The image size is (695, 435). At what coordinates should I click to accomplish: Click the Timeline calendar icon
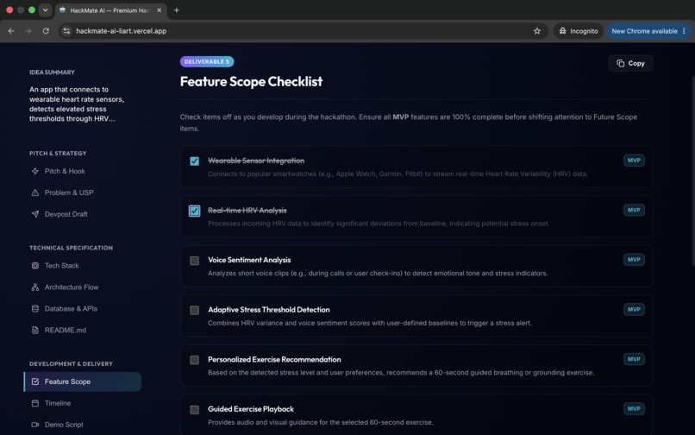[x=35, y=403]
